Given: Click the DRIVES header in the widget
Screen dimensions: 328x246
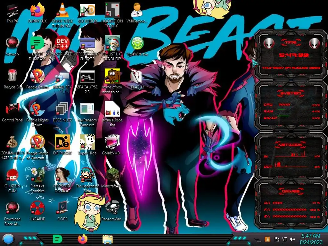Looking at the screenshot, I should tap(291, 191).
